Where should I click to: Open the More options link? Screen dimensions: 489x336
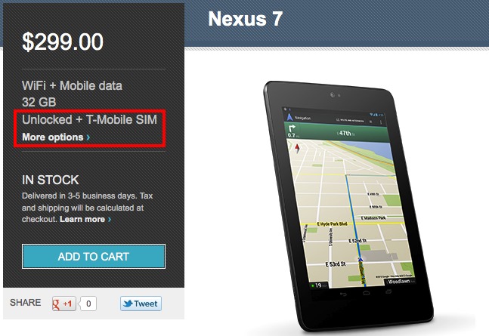coord(56,137)
